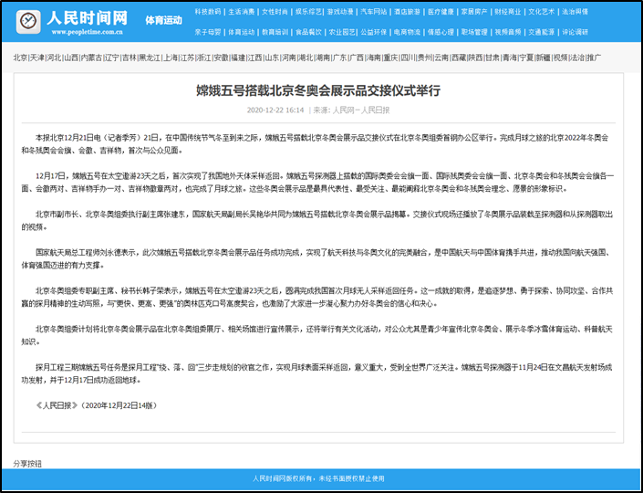Choose the 海南 region link
Screen dimensions: 643x493
(x=373, y=58)
